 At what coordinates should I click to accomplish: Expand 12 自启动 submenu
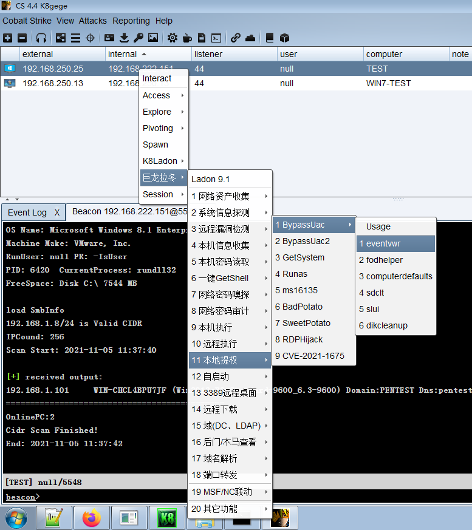tap(230, 376)
